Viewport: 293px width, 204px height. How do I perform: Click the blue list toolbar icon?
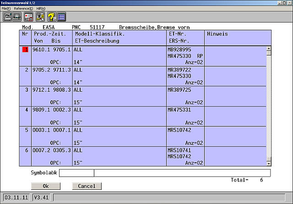pos(61,17)
